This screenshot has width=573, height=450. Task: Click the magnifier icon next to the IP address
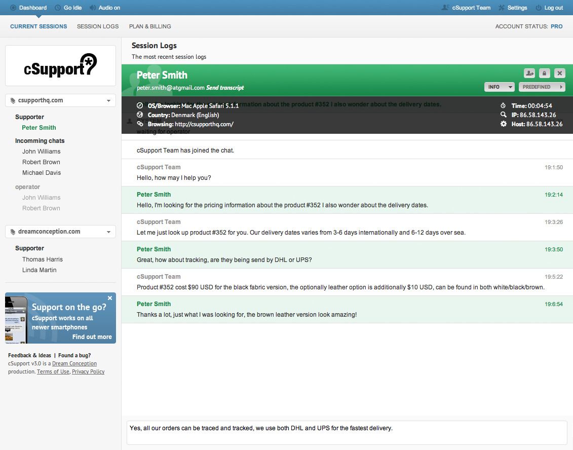click(x=502, y=115)
